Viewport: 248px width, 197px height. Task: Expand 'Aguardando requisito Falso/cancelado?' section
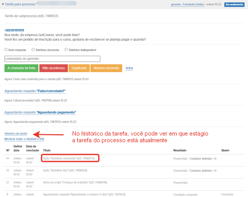coord(35,91)
